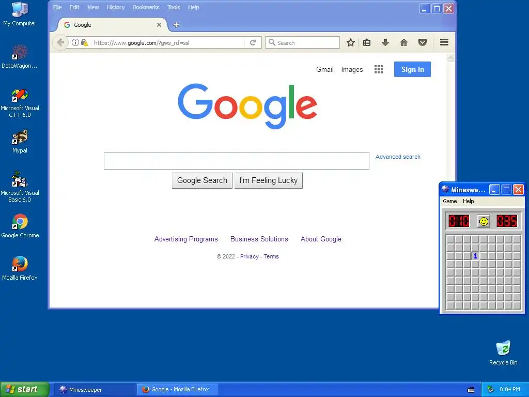
Task: Click the system tray network icon
Action: [x=490, y=390]
